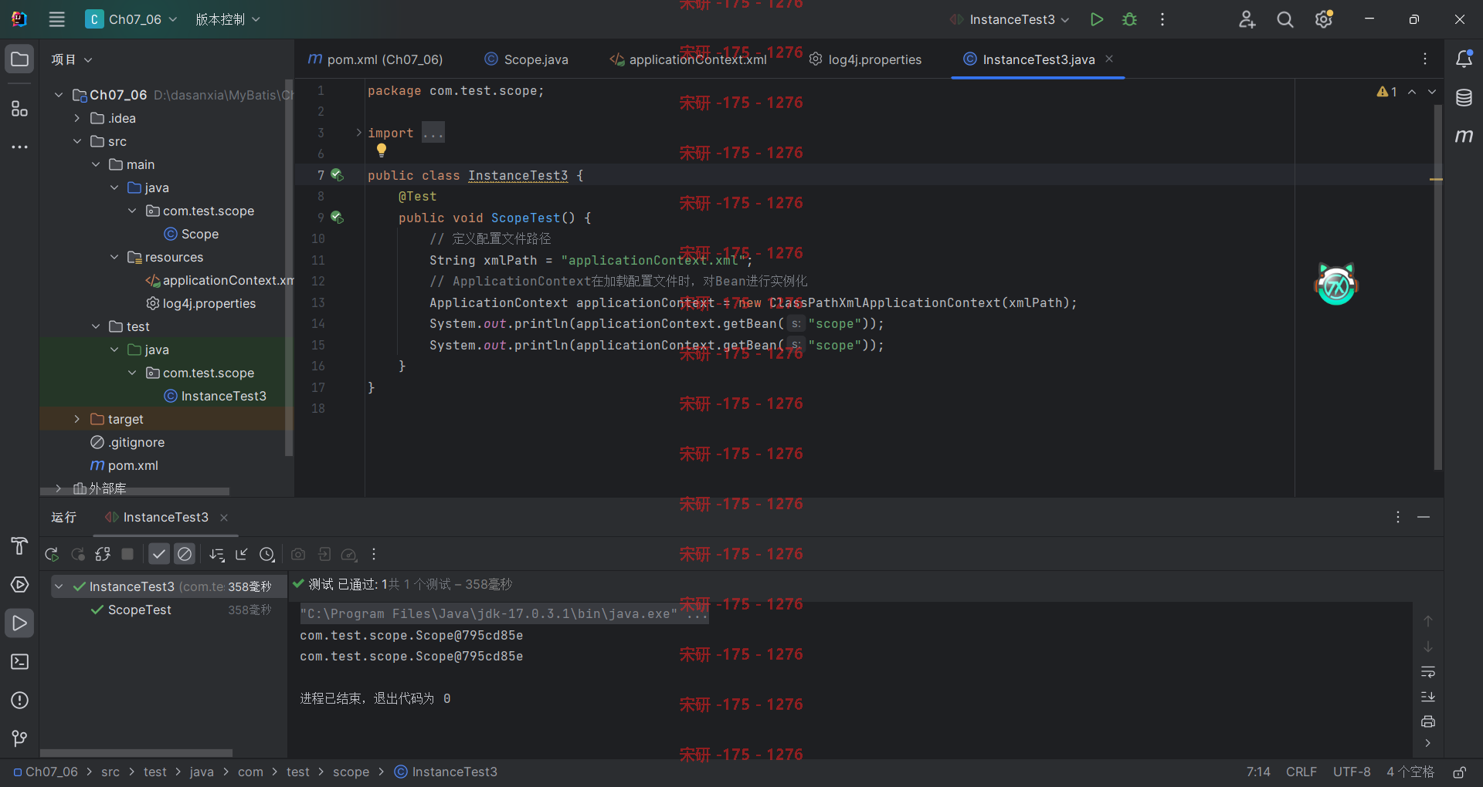Viewport: 1483px width, 787px height.
Task: Open the Code With Me user icon
Action: 1247,19
